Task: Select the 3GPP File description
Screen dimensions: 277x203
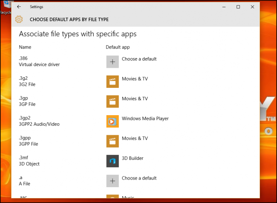Action: pos(29,144)
